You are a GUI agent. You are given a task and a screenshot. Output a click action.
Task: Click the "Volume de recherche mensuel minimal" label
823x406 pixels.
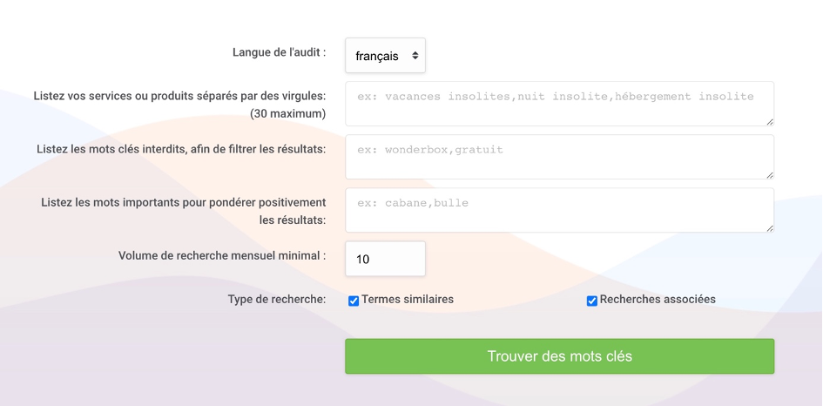click(x=222, y=256)
